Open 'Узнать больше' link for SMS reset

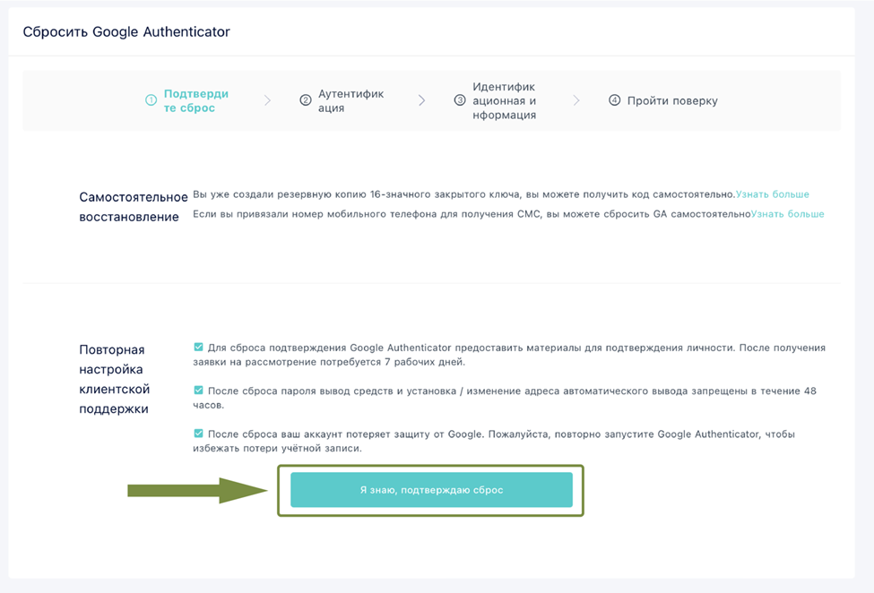pyautogui.click(x=788, y=214)
